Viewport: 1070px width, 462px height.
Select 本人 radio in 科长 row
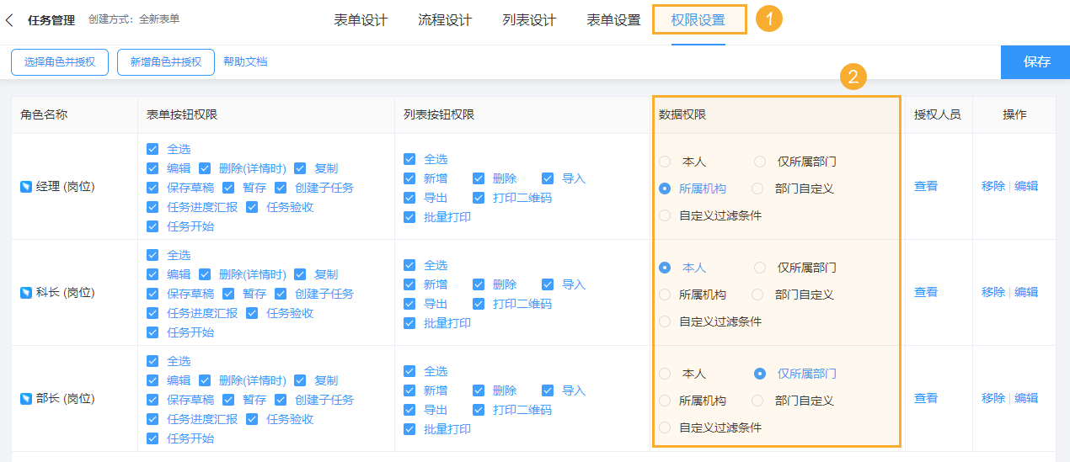pyautogui.click(x=665, y=268)
